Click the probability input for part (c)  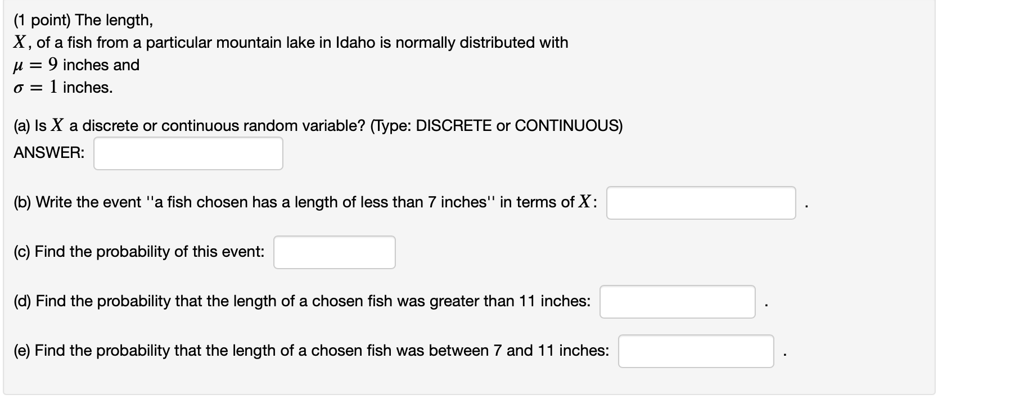pyautogui.click(x=334, y=252)
